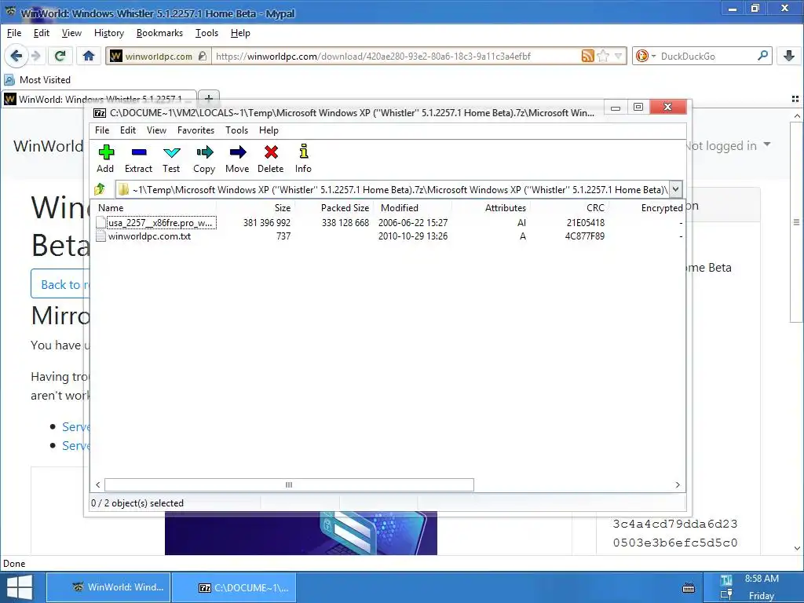Open a new browser tab
This screenshot has width=804, height=603.
pos(209,98)
